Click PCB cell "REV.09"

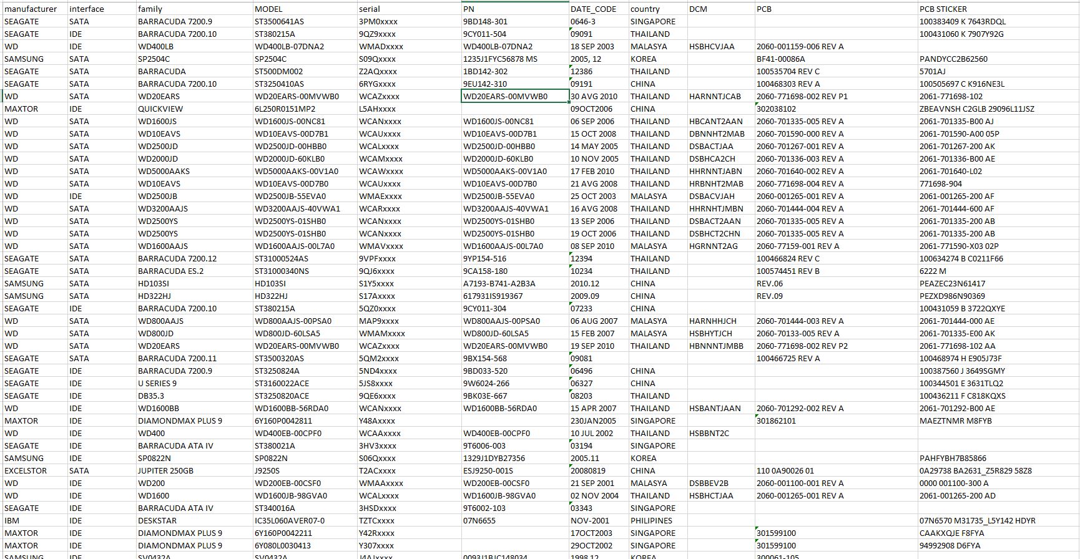[837, 296]
